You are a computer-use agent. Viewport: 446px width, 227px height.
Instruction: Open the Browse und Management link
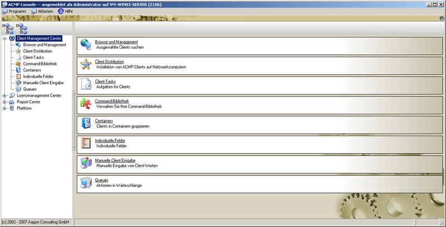[117, 42]
